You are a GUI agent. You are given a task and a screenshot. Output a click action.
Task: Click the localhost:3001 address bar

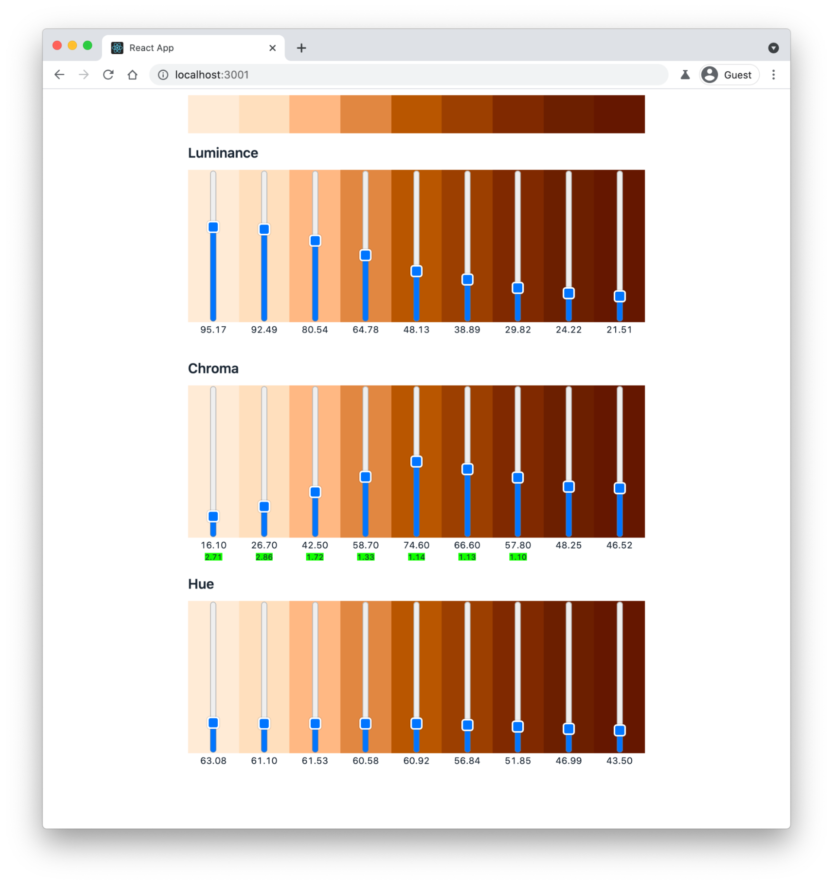(409, 75)
